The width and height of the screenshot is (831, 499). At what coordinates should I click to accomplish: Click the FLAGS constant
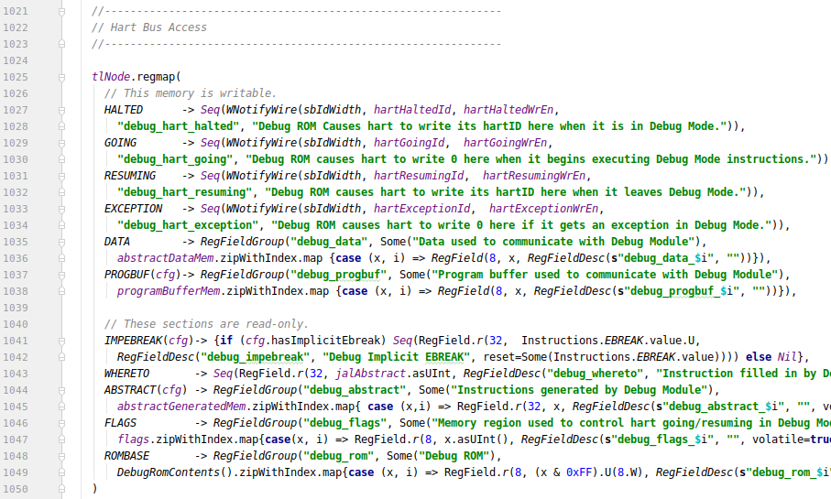pos(120,423)
